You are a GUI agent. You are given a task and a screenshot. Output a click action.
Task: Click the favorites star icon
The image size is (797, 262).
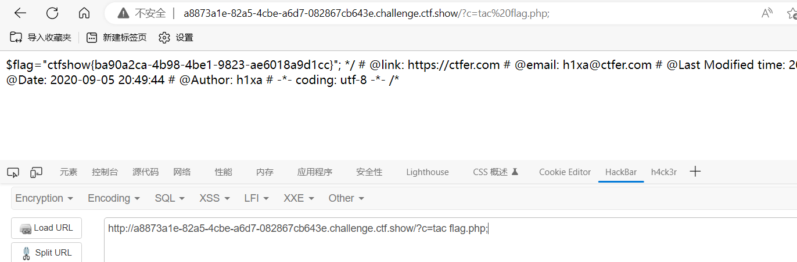(x=792, y=13)
